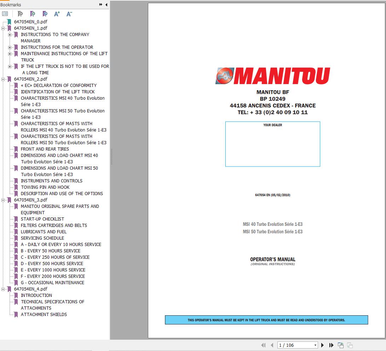
Task: Collapse the 647054EN_2.pdf bookmark branch
Action: pyautogui.click(x=3, y=79)
